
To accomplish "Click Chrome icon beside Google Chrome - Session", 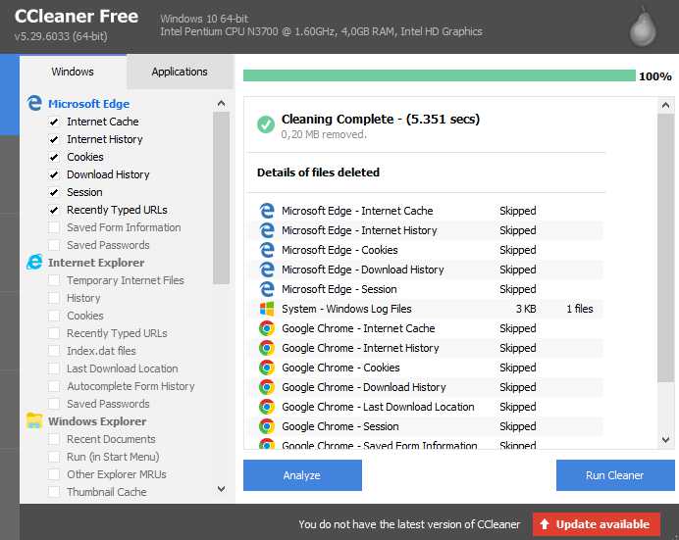I will [x=267, y=426].
